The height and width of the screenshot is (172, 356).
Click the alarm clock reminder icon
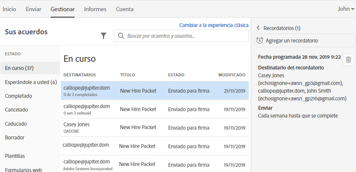(259, 40)
